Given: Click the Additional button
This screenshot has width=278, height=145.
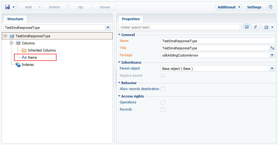Looking at the screenshot, I should point(226,7).
